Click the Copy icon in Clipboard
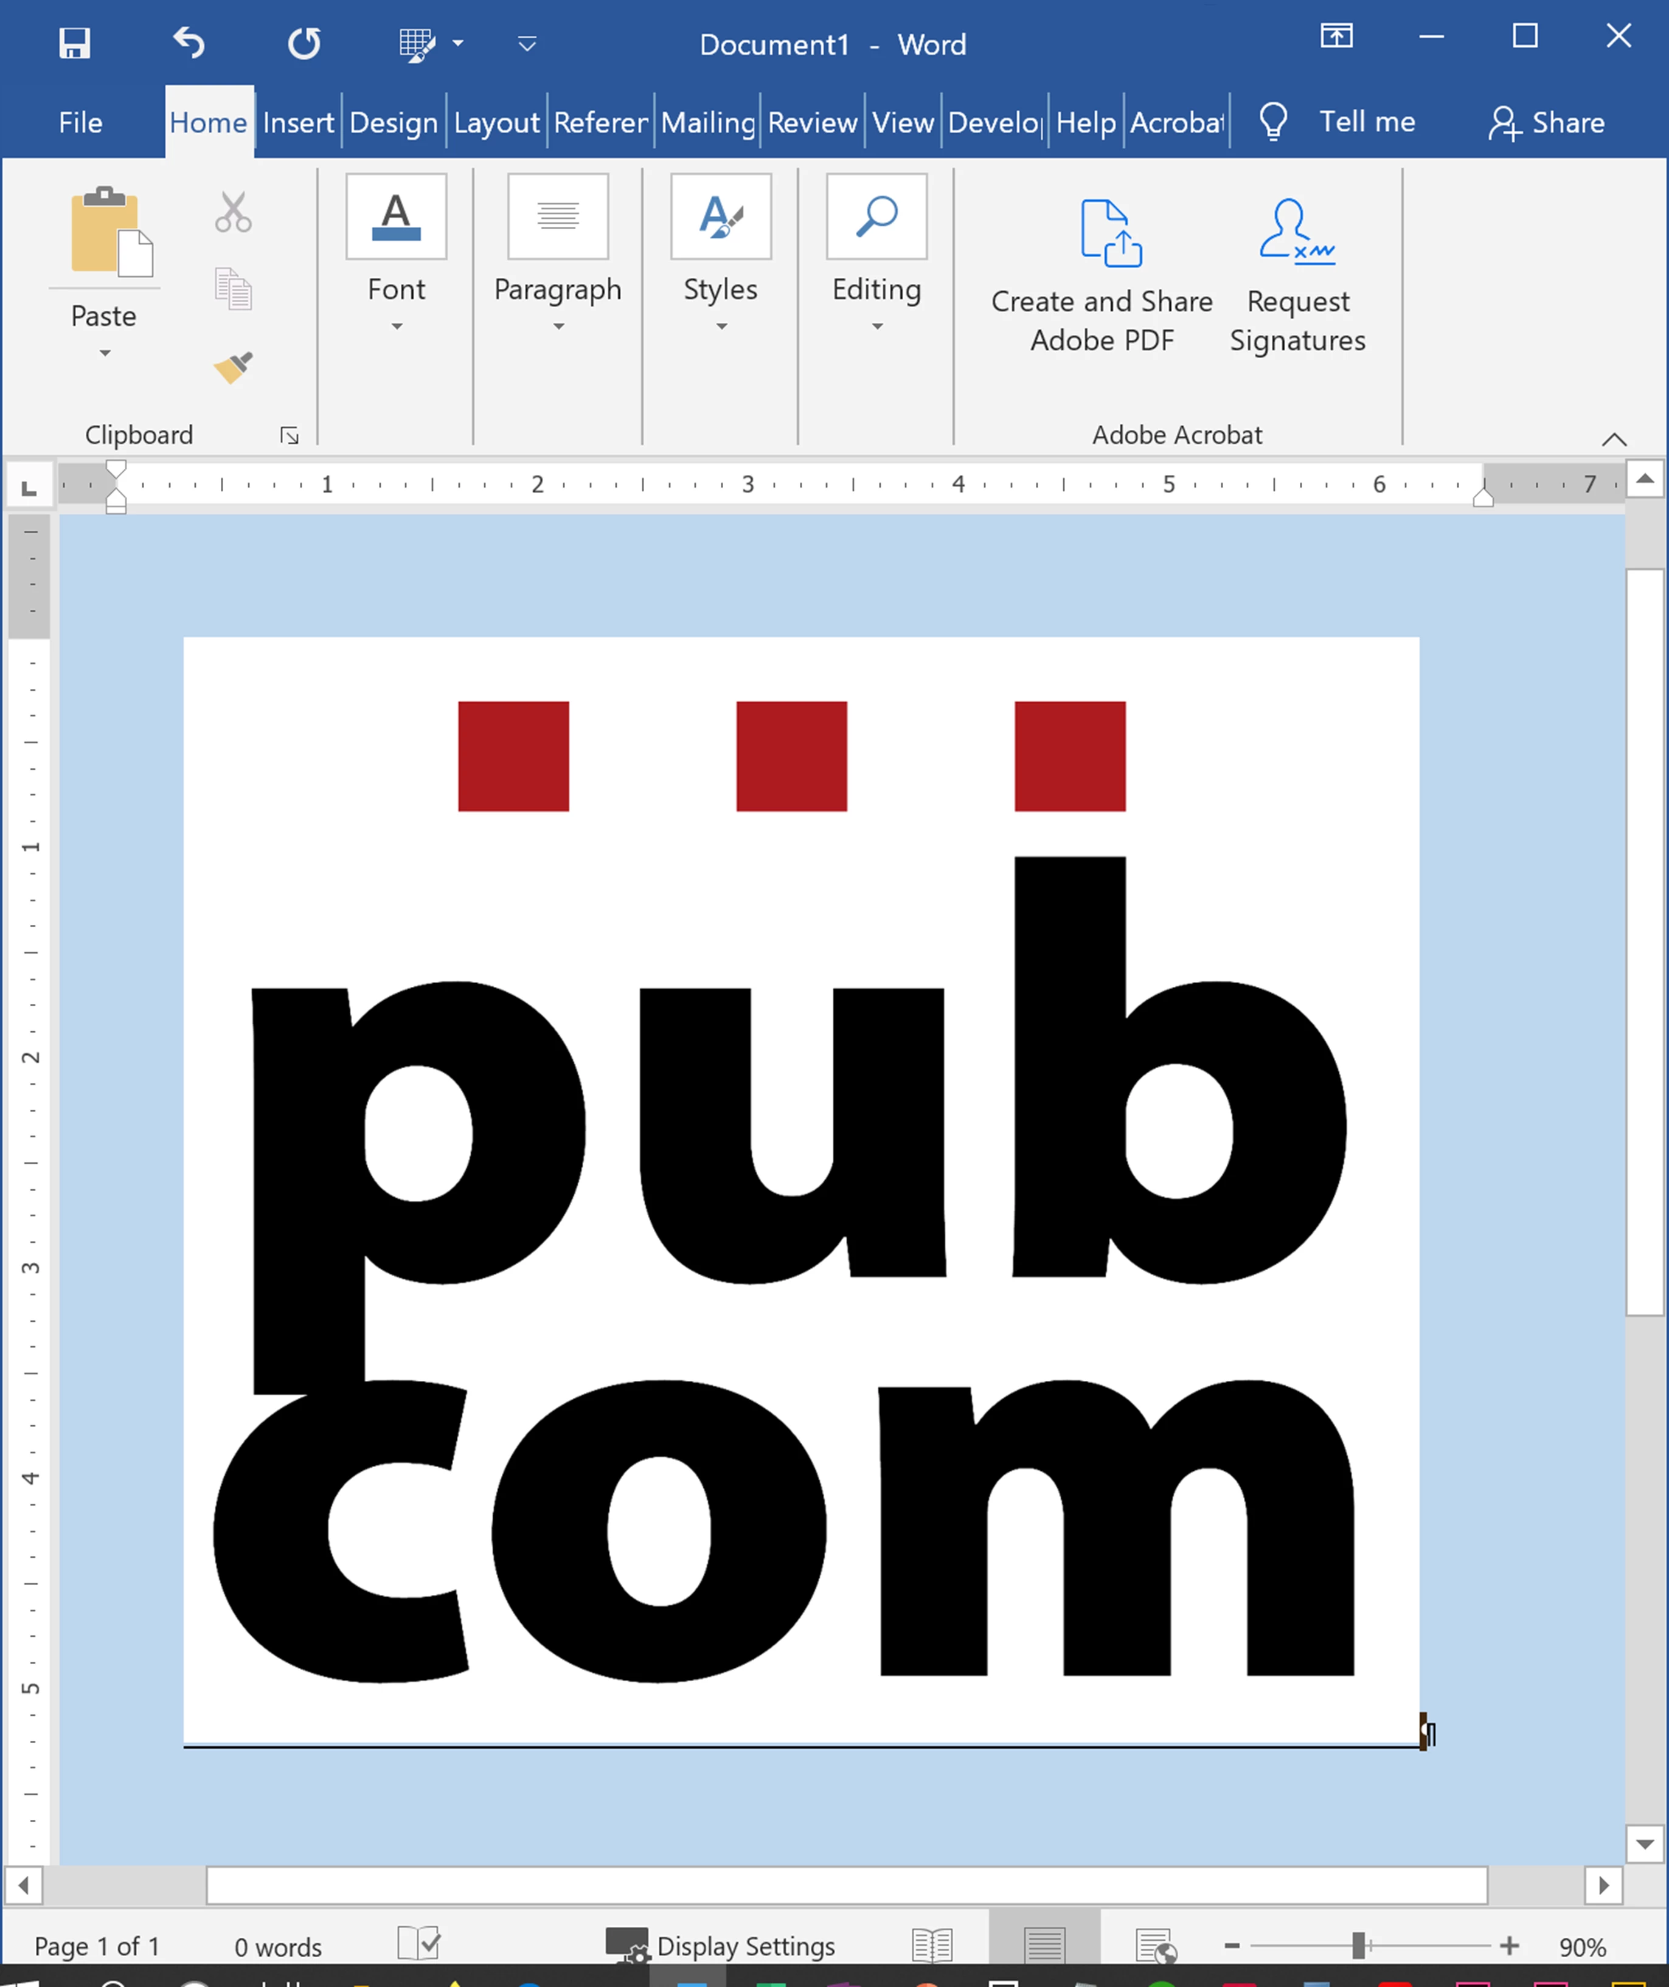 (x=233, y=289)
